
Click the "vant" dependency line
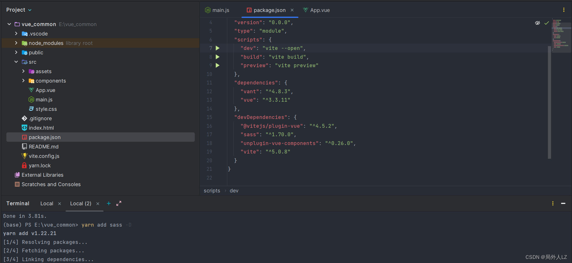(267, 91)
